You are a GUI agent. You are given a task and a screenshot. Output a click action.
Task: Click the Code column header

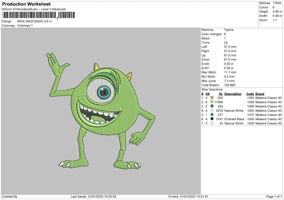(x=250, y=94)
